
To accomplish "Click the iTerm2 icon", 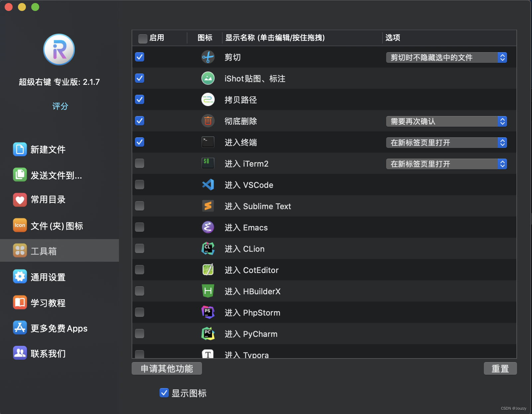I will pyautogui.click(x=208, y=163).
